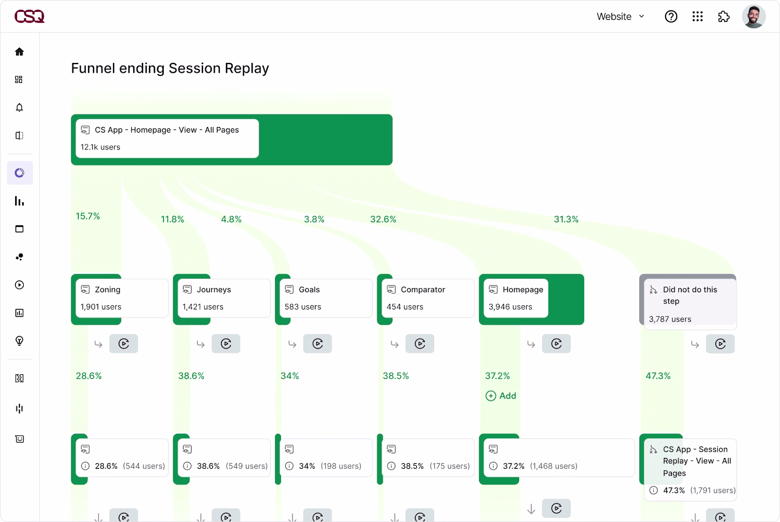780x522 pixels.
Task: Click the branch arrow icon under Homepage
Action: click(531, 344)
